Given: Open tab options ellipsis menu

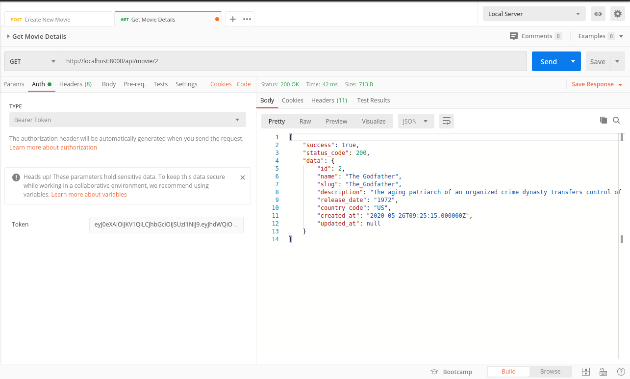Looking at the screenshot, I should (x=247, y=19).
